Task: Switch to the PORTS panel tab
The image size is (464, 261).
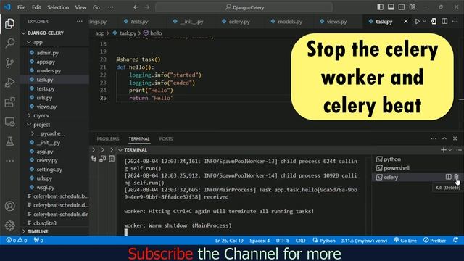Action: 166,138
